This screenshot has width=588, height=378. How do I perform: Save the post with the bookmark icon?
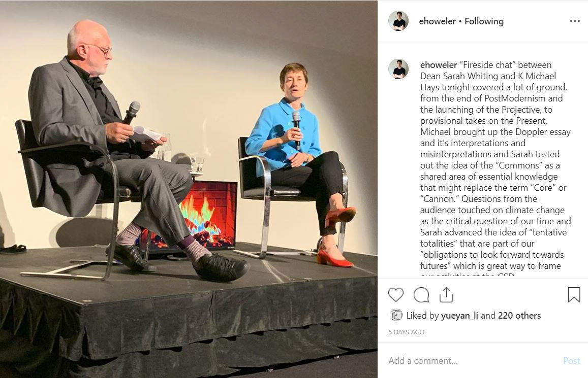coord(574,295)
